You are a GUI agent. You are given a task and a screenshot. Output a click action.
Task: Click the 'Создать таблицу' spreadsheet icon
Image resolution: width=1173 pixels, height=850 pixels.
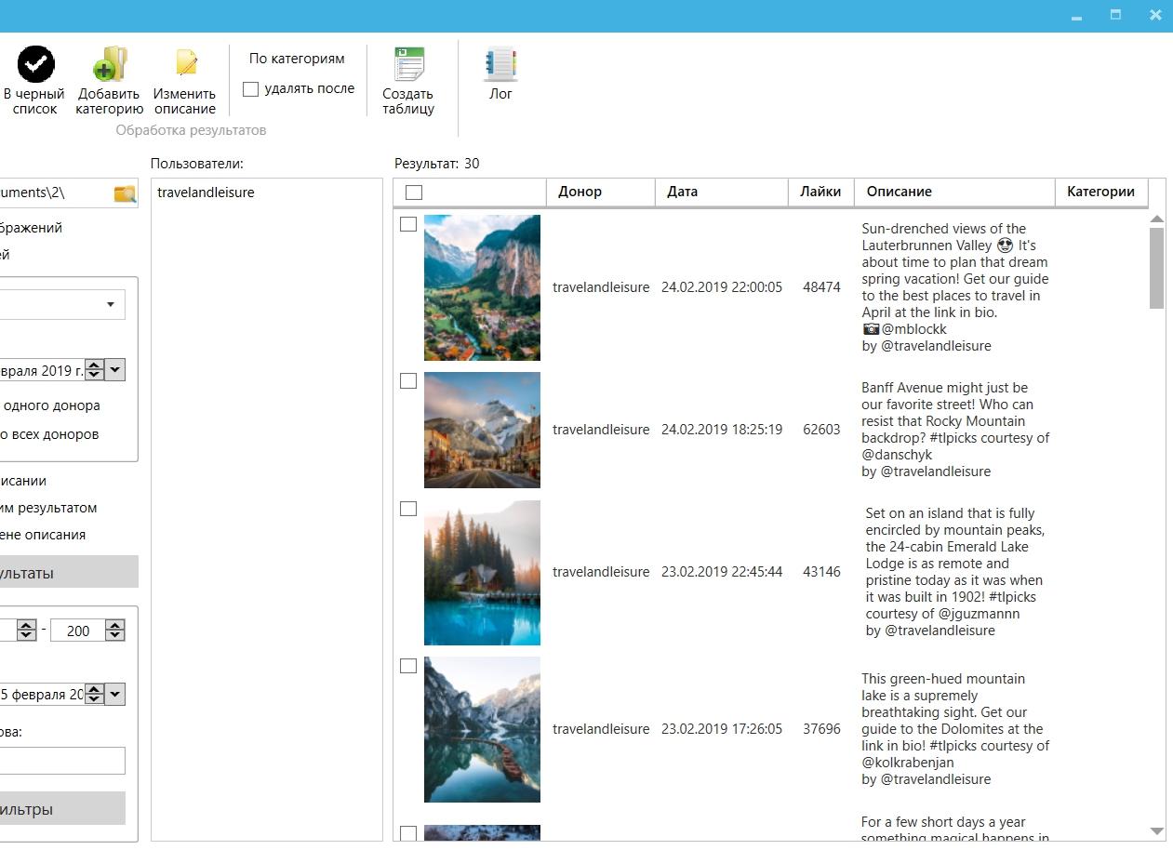pyautogui.click(x=409, y=64)
